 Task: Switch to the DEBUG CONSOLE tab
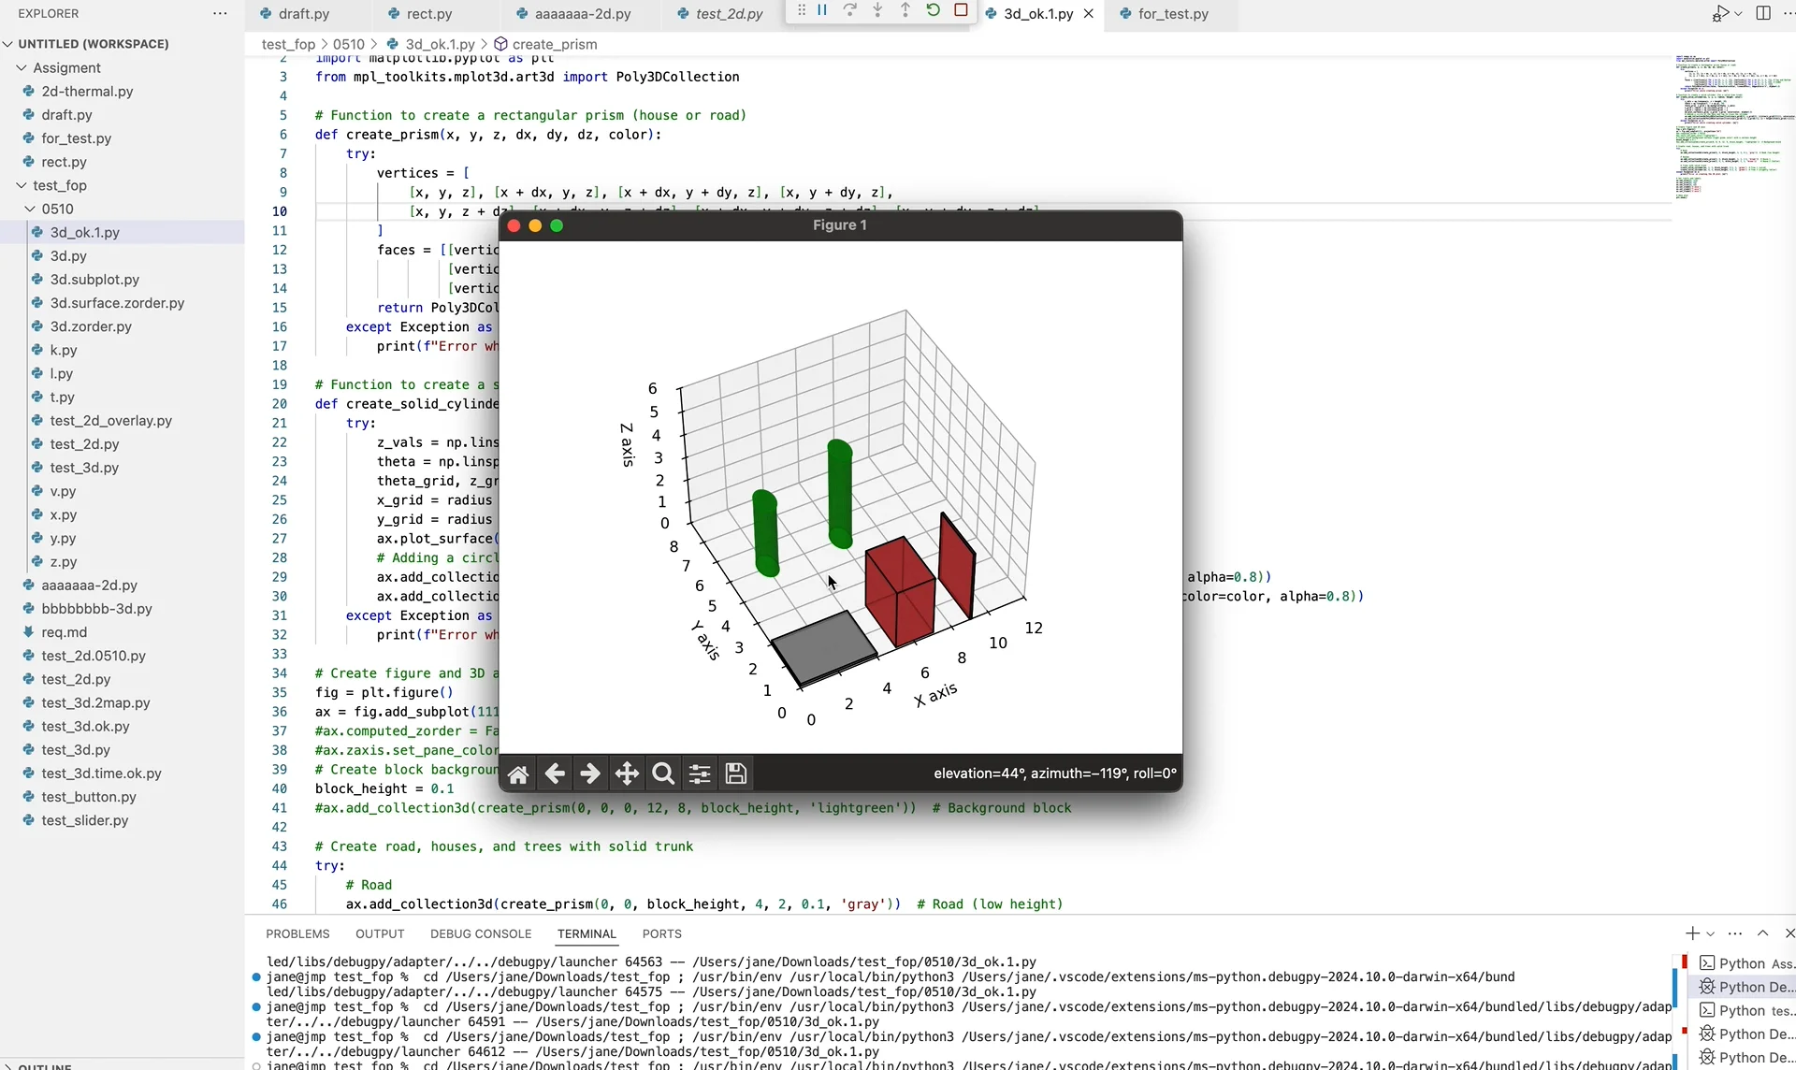click(480, 933)
